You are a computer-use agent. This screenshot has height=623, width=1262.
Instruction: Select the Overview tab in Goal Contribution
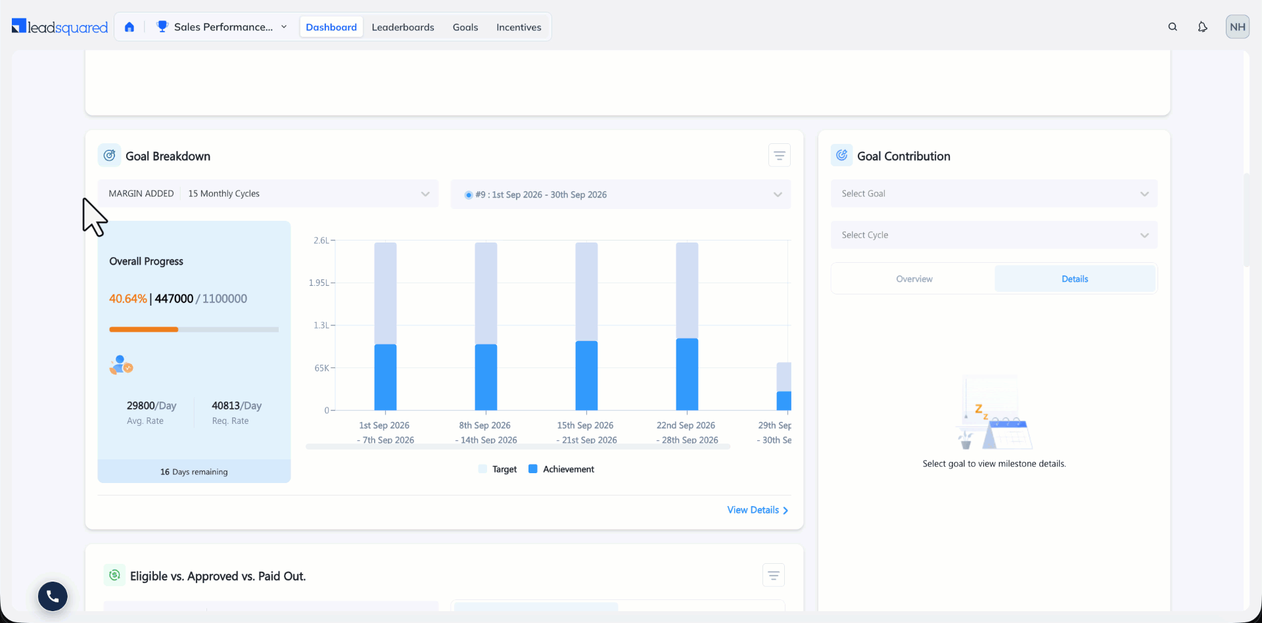pyautogui.click(x=914, y=279)
